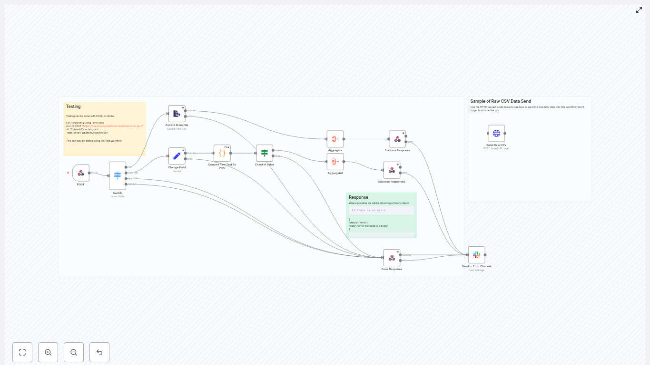The width and height of the screenshot is (650, 387).
Task: Zoom out on the workflow canvas
Action: point(74,352)
